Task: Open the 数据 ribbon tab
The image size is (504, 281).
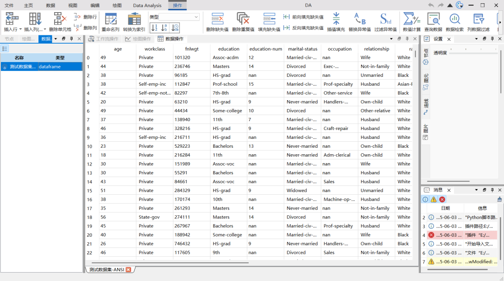Action: pyautogui.click(x=50, y=6)
